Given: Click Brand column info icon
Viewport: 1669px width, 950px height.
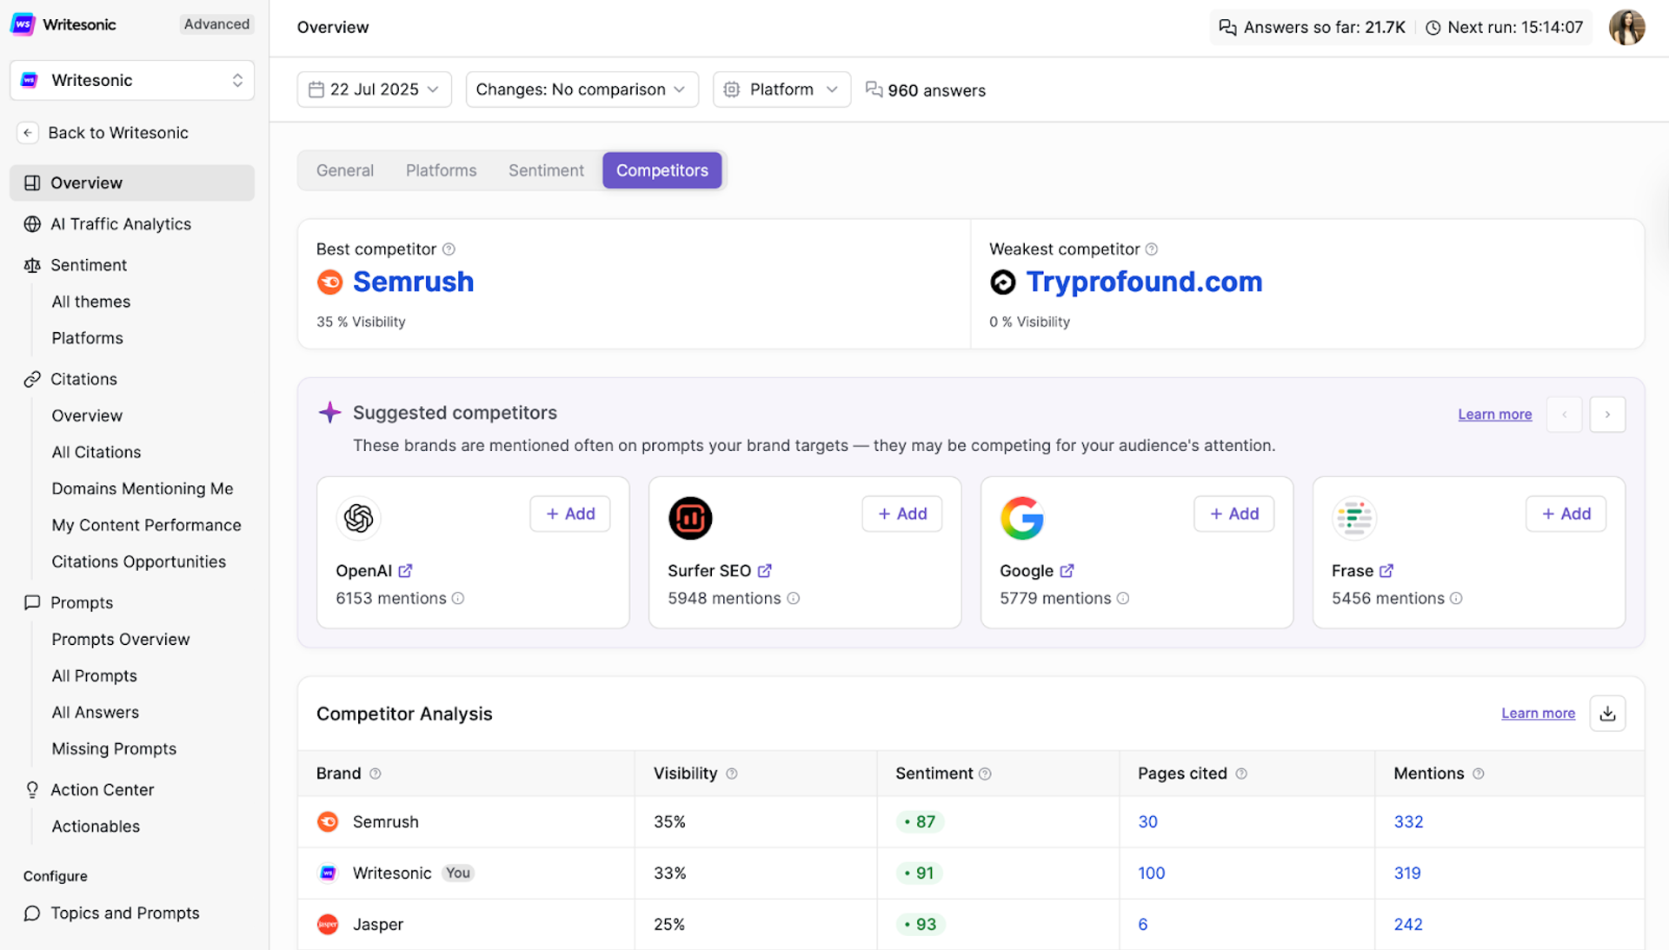Looking at the screenshot, I should [x=376, y=774].
